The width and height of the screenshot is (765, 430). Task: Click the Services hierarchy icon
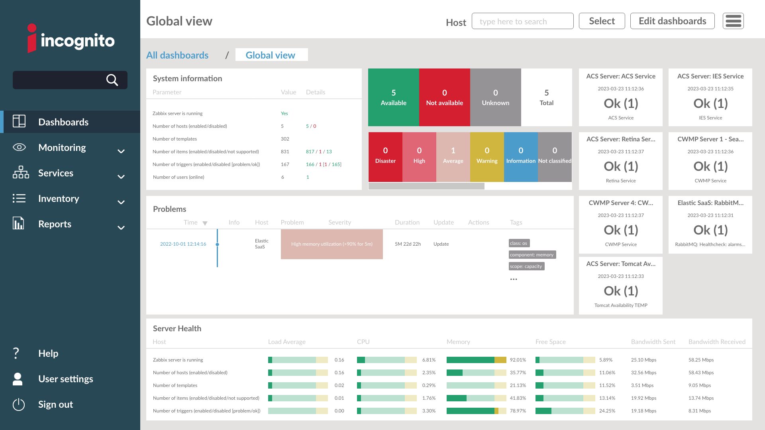click(x=21, y=172)
